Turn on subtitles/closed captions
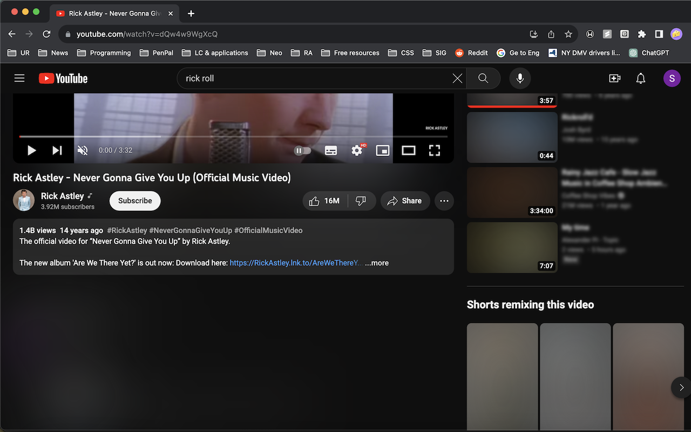 (x=331, y=151)
